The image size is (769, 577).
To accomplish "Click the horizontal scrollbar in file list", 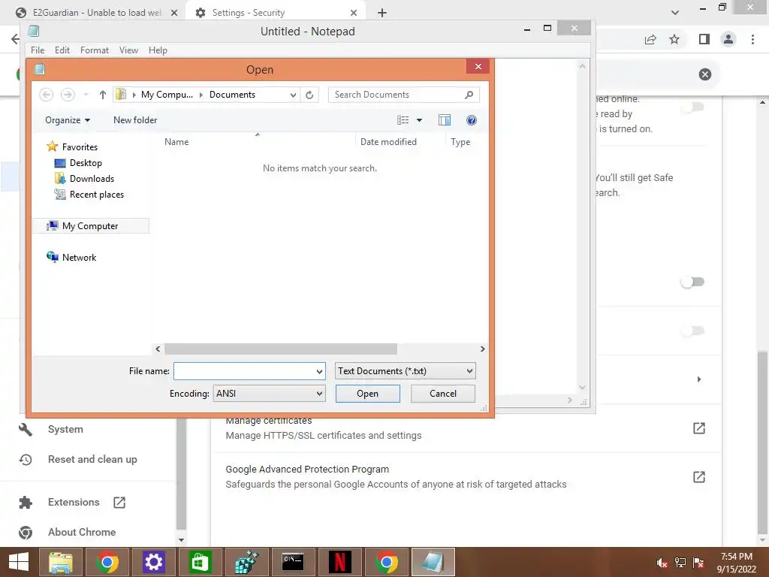I will [x=281, y=349].
